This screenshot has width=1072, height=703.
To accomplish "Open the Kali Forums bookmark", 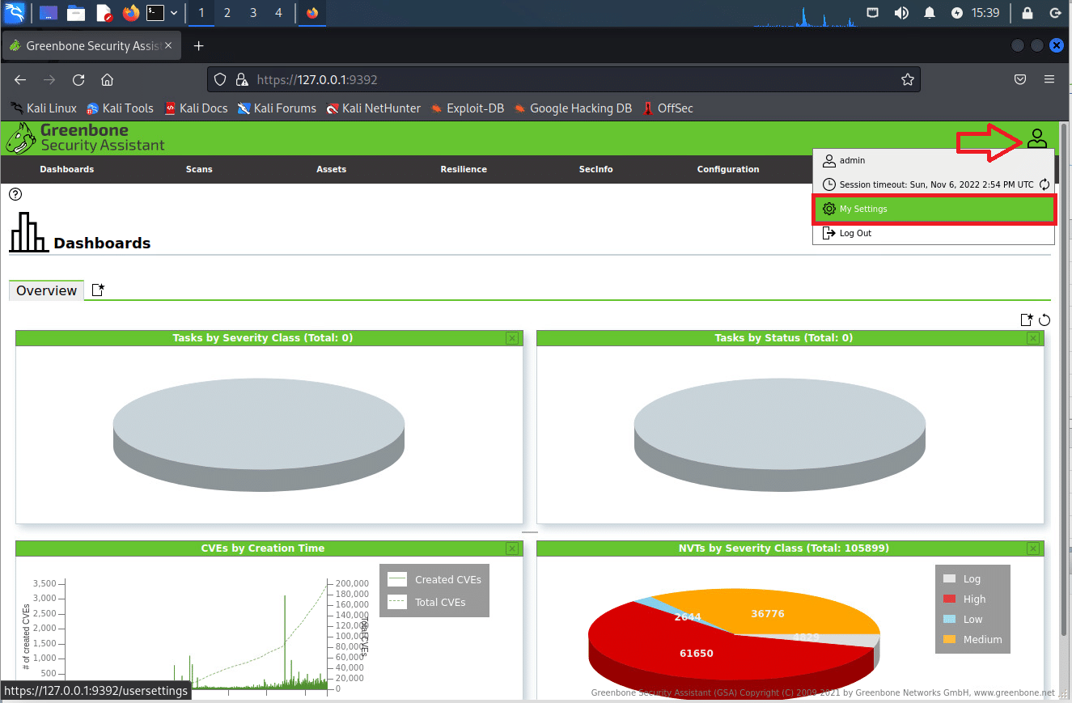I will (x=277, y=108).
